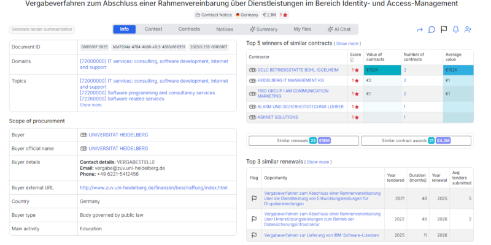The width and height of the screenshot is (491, 245).
Task: Click the top-right flag icon
Action: click(444, 29)
